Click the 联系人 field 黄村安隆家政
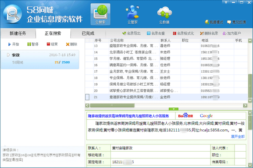 tap(161, 148)
